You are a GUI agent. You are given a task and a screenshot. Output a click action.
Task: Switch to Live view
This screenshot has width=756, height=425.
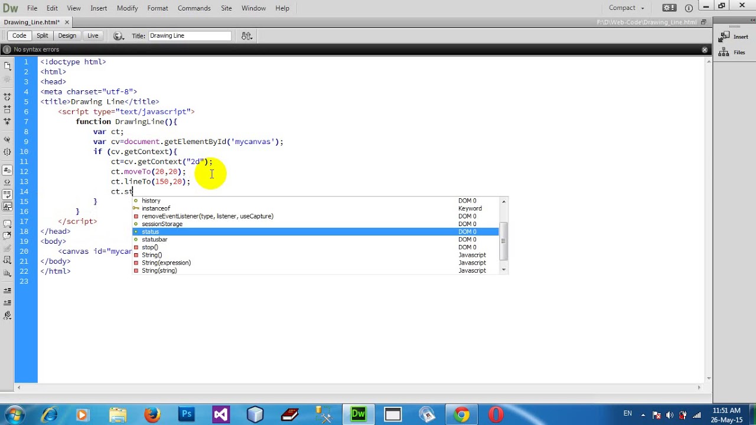[x=93, y=35]
